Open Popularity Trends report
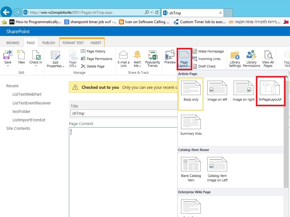290x217 pixels. click(x=153, y=59)
